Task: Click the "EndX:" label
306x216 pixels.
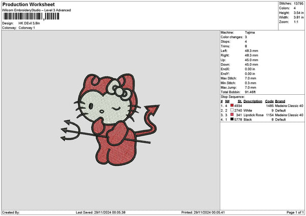Action: pyautogui.click(x=225, y=69)
